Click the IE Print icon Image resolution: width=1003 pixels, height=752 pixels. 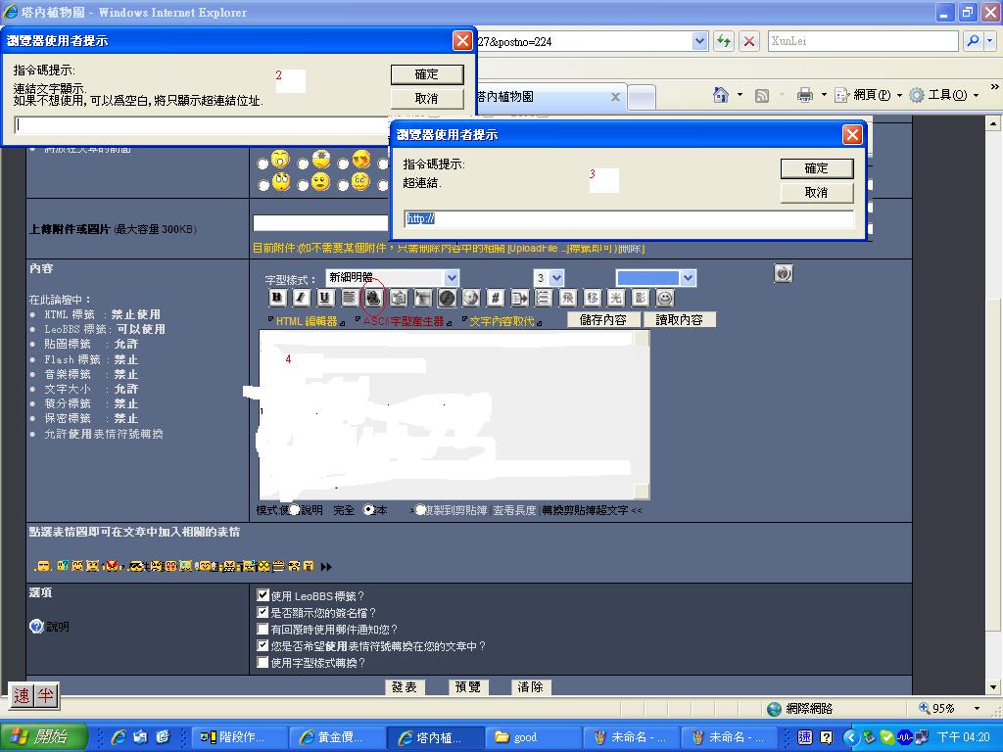coord(805,95)
